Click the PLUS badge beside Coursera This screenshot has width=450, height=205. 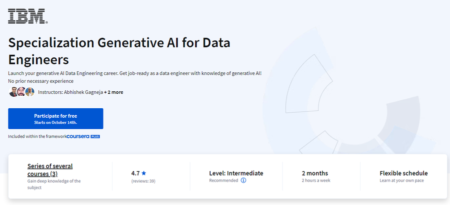[x=95, y=137]
